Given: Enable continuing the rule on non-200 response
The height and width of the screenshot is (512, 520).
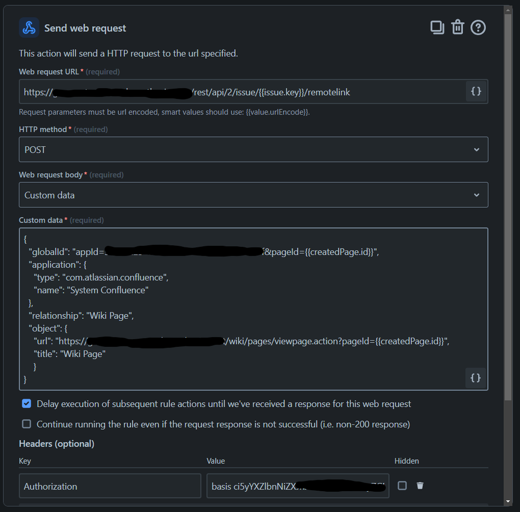Looking at the screenshot, I should click(x=27, y=423).
